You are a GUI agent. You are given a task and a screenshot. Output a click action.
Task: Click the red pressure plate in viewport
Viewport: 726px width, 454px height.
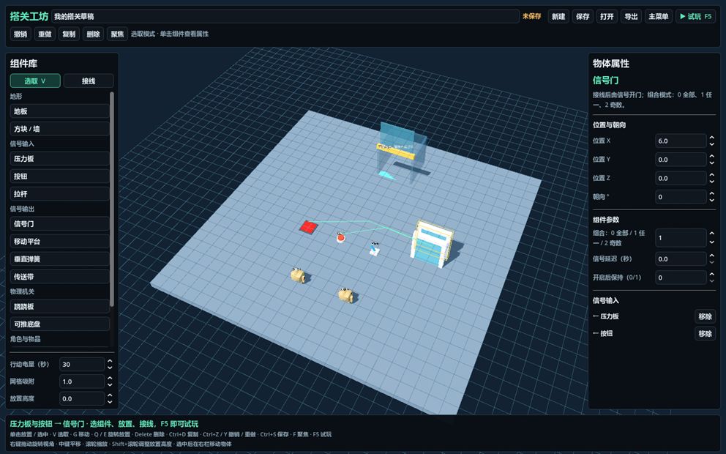tap(308, 226)
